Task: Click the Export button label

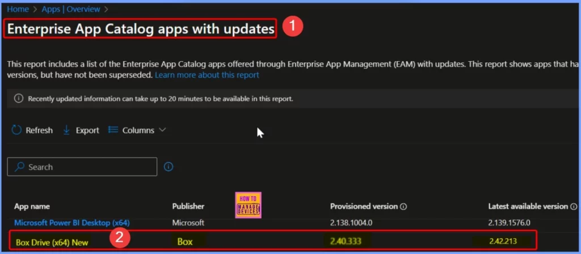Action: (87, 130)
